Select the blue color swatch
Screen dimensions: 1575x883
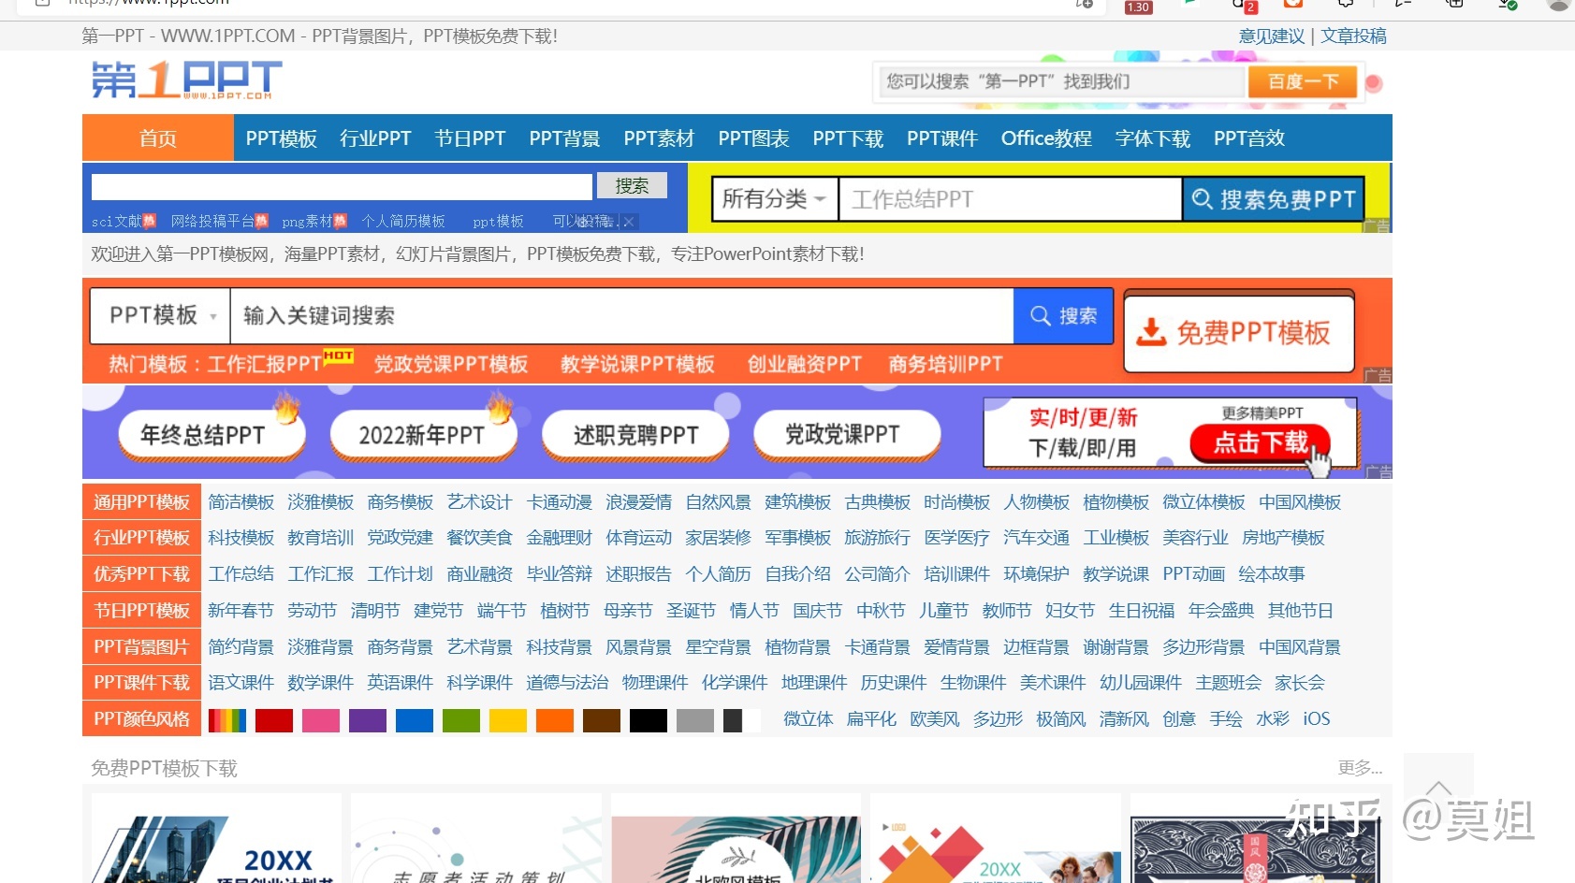(415, 720)
